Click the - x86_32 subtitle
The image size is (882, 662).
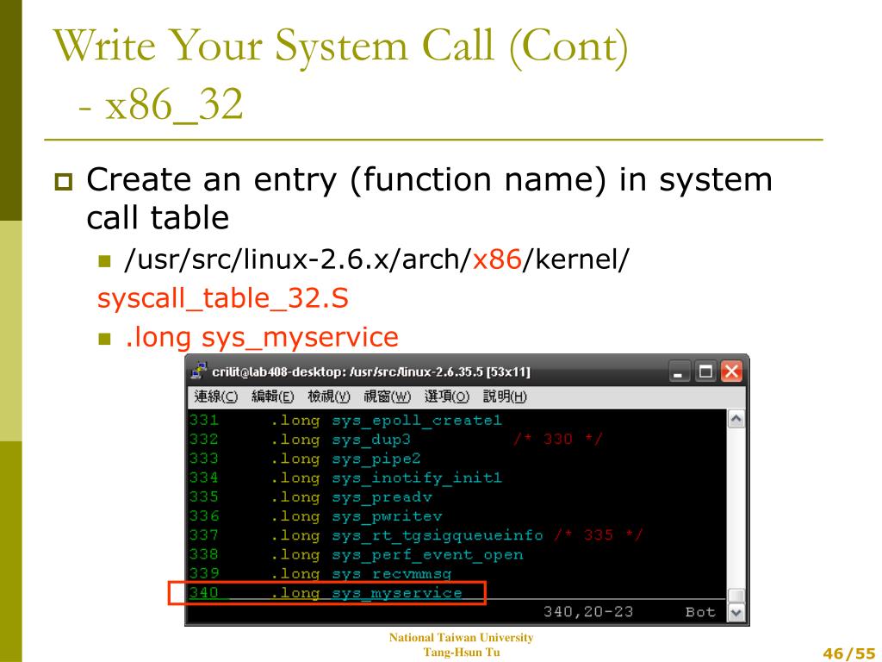161,104
